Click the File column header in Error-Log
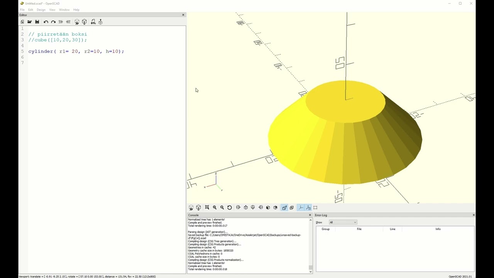This screenshot has width=494, height=278. (x=359, y=229)
